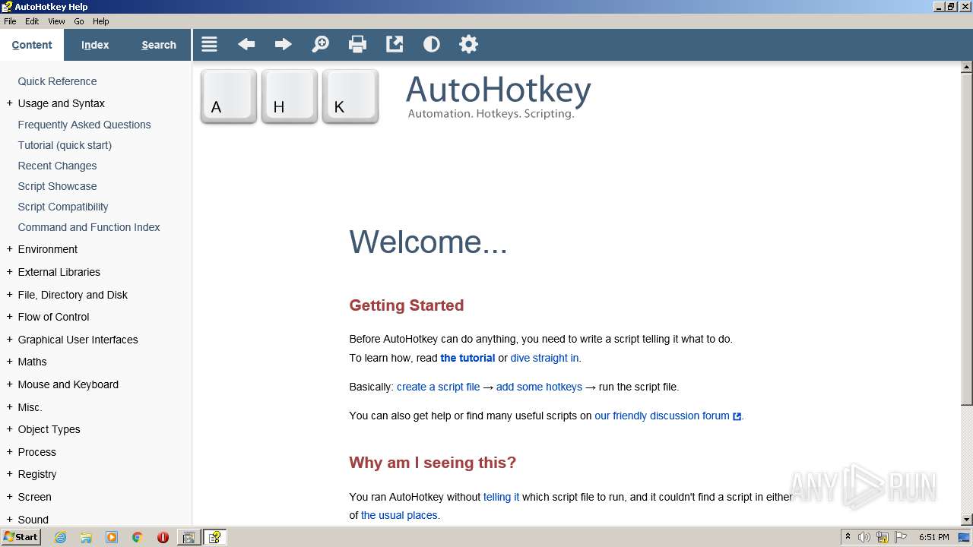Click the scrollbar down arrow
Image resolution: width=973 pixels, height=547 pixels.
click(966, 520)
